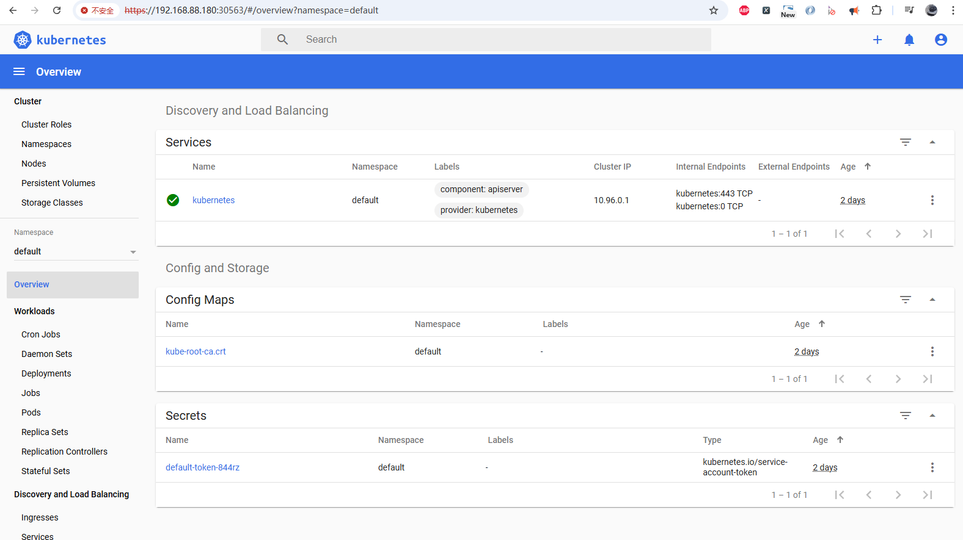Open Replication Controllers in sidebar
This screenshot has height=540, width=963.
click(x=64, y=452)
